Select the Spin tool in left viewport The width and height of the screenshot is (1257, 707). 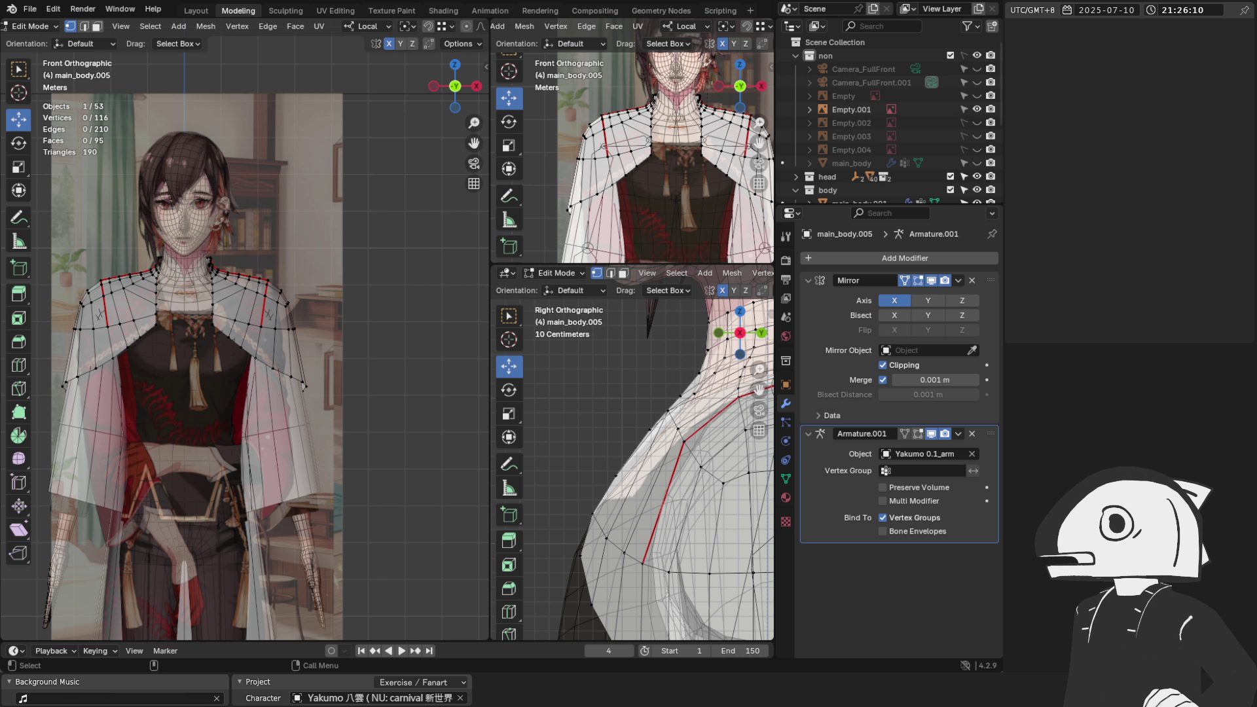click(x=19, y=435)
